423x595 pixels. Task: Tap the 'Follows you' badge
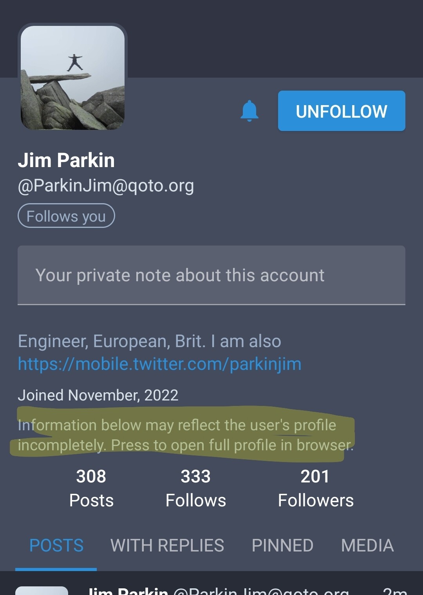[x=66, y=216]
